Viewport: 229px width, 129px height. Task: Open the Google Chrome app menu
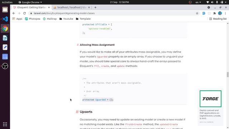click(x=30, y=2)
